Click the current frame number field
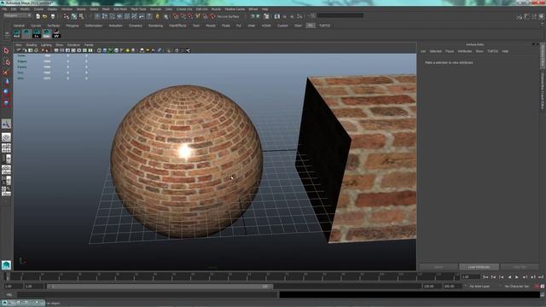Viewport: 546px width, 307px height. tap(470, 277)
